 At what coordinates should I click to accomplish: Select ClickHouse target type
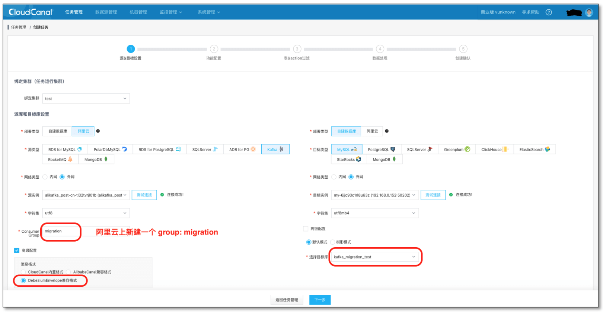(495, 149)
